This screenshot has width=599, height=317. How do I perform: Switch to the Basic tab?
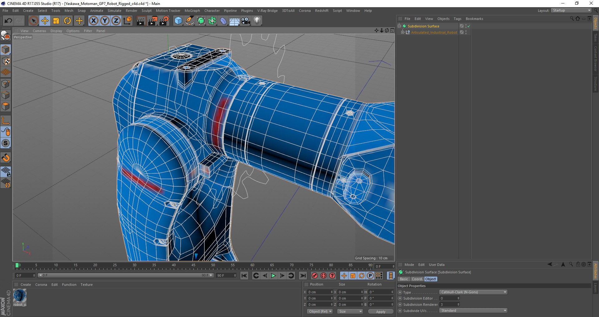[404, 279]
